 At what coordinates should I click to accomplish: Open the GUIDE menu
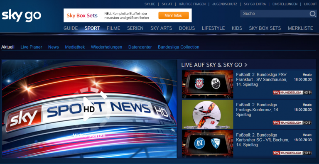coord(71,28)
